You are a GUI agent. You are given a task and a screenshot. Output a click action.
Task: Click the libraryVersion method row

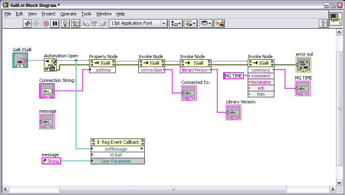click(x=196, y=70)
